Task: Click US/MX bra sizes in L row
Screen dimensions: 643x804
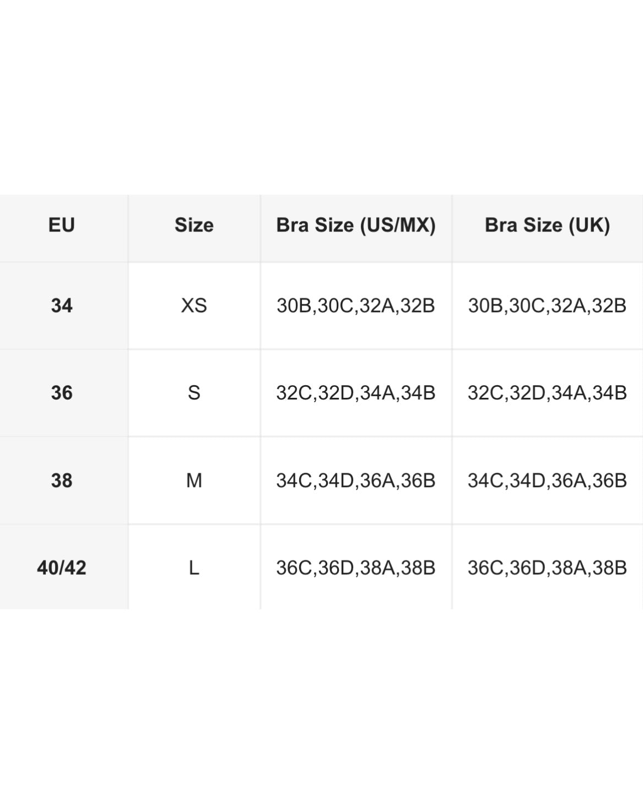Action: pos(356,568)
